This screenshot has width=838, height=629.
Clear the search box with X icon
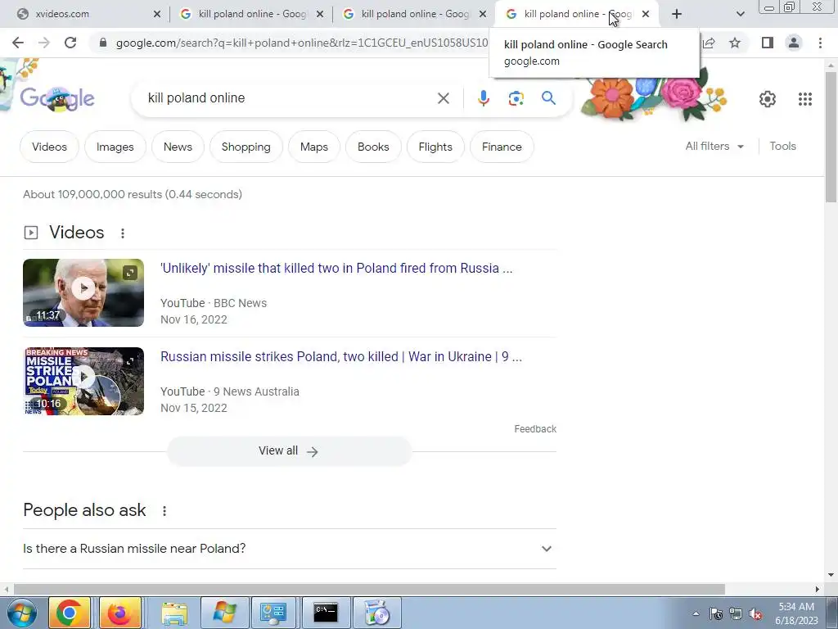(x=443, y=98)
